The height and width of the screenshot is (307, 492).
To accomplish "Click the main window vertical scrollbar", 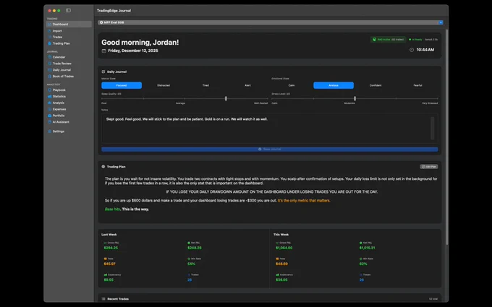I will (x=447, y=137).
